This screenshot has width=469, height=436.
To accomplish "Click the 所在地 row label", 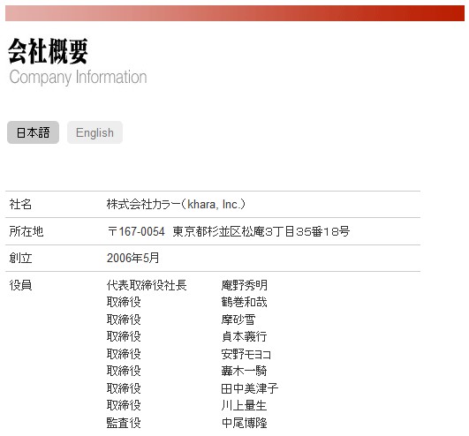I will click(x=26, y=231).
